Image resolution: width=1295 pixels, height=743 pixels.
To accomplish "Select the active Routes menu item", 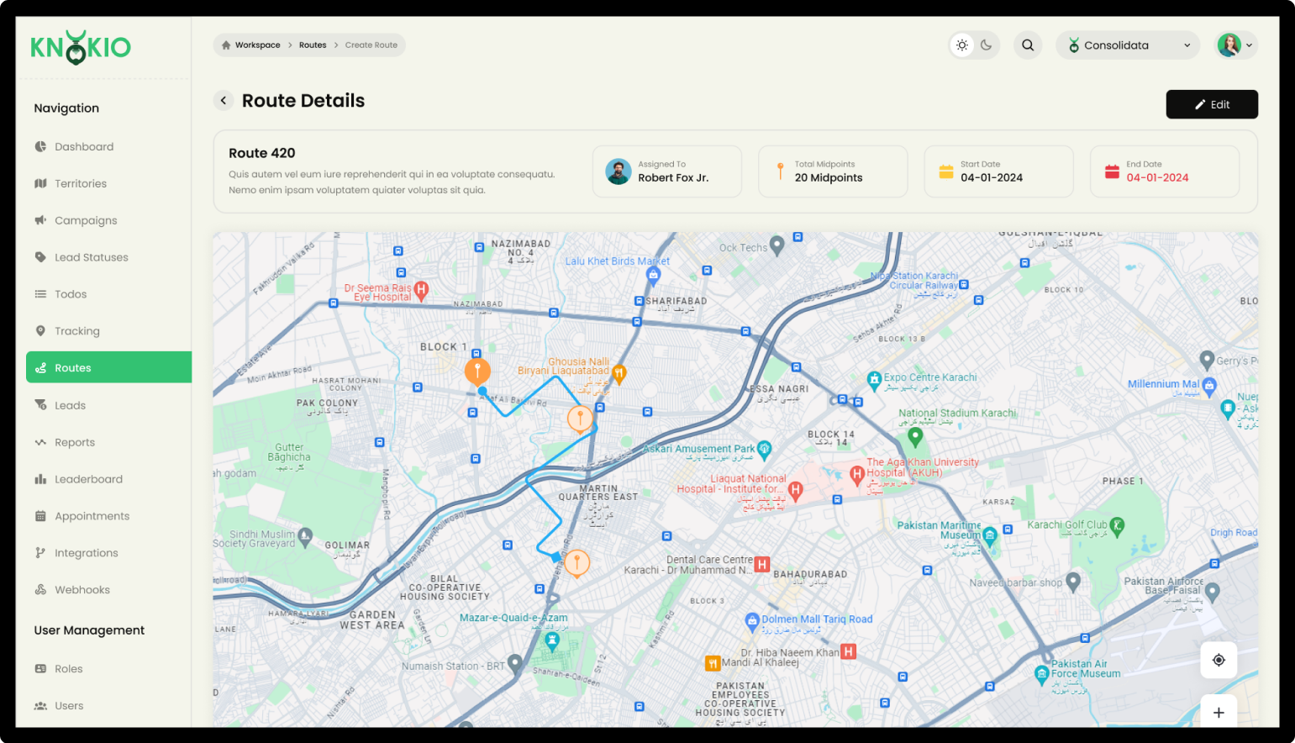I will click(109, 367).
